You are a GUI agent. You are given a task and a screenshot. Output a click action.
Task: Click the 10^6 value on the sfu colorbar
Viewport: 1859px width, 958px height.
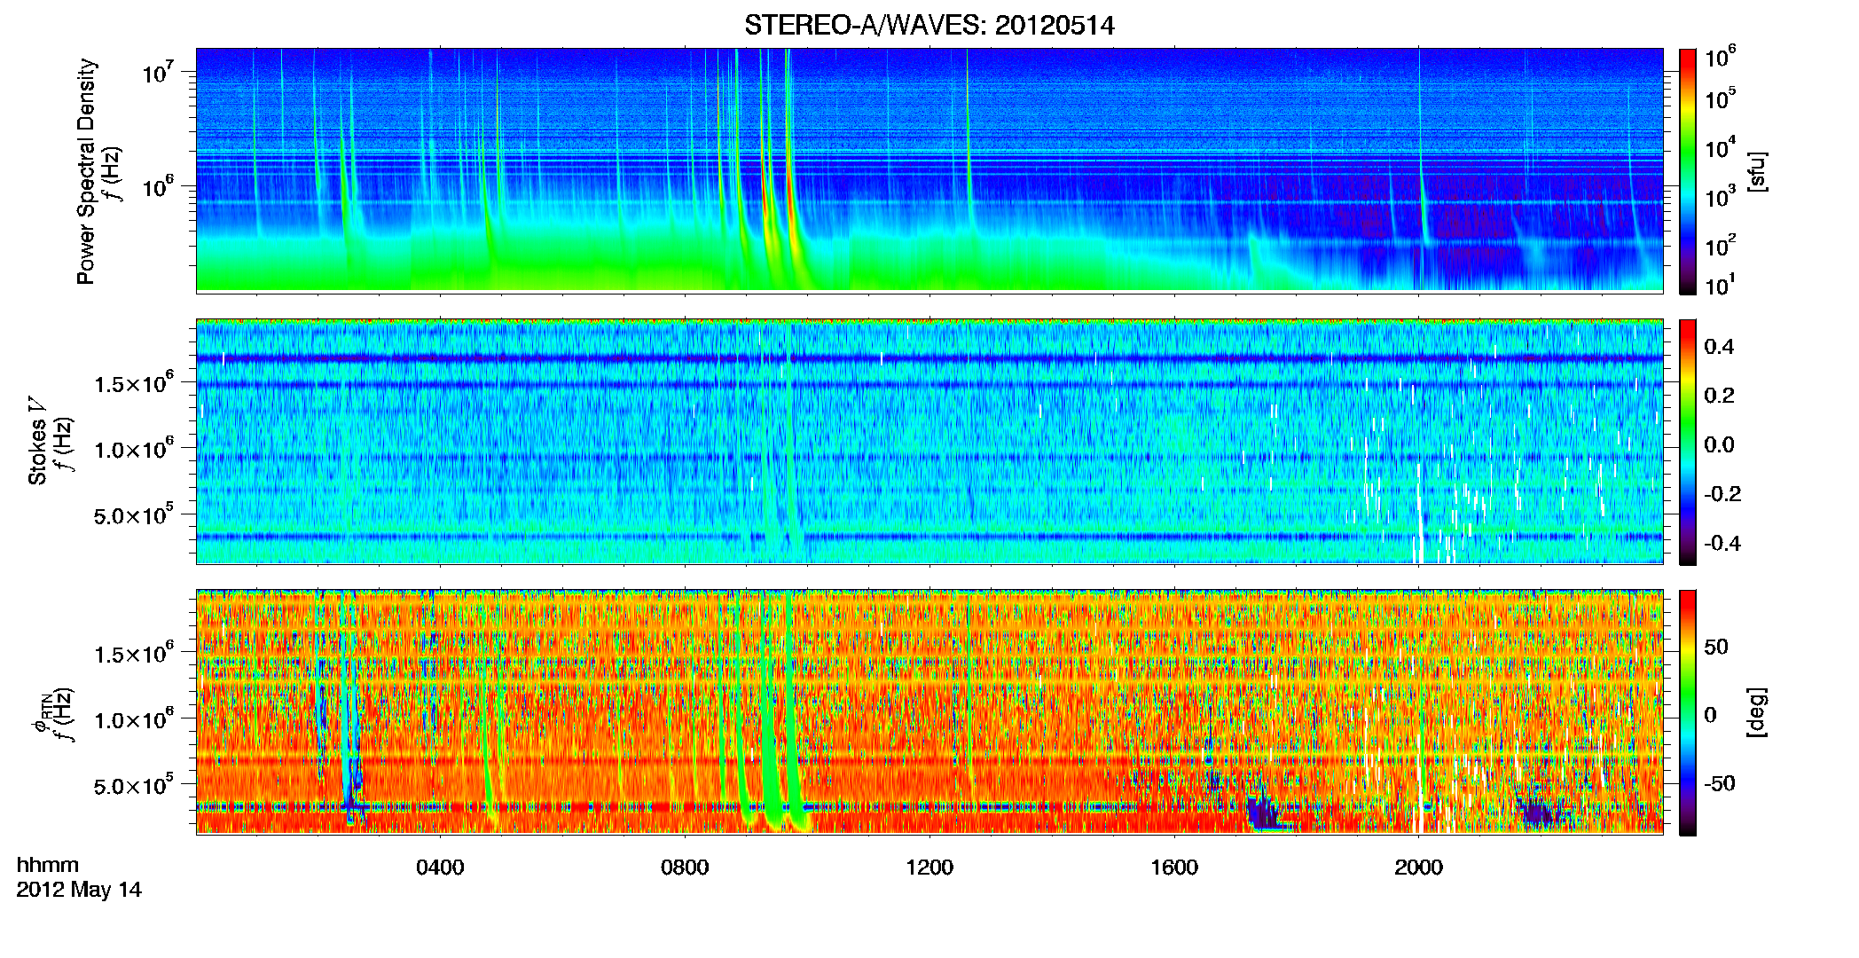tap(1721, 58)
